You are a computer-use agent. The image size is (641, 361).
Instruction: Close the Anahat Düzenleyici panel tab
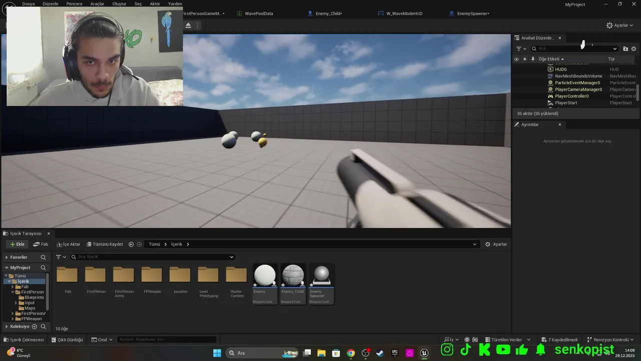tap(560, 38)
